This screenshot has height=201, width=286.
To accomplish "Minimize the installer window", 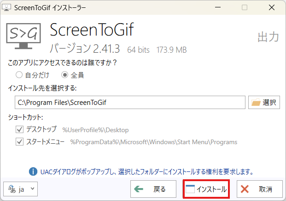I will [x=218, y=7].
